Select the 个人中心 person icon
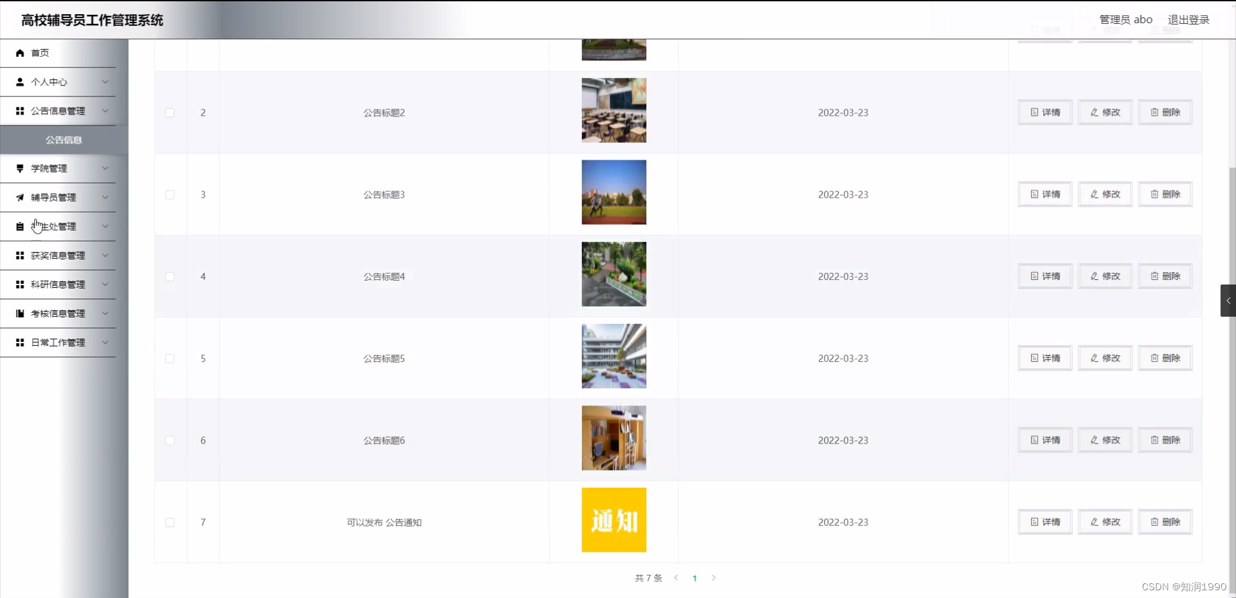The width and height of the screenshot is (1236, 598). (19, 82)
